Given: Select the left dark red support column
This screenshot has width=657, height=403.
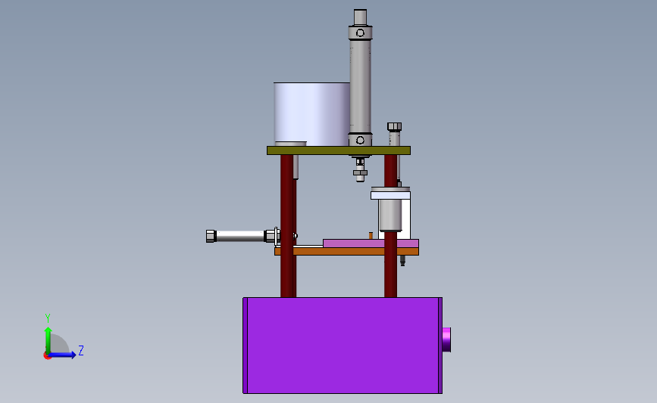Looking at the screenshot, I should [x=288, y=226].
